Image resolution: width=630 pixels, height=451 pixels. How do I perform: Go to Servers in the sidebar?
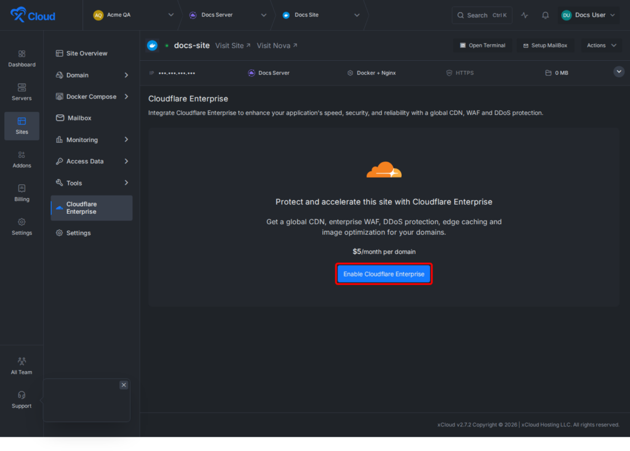[x=22, y=92]
